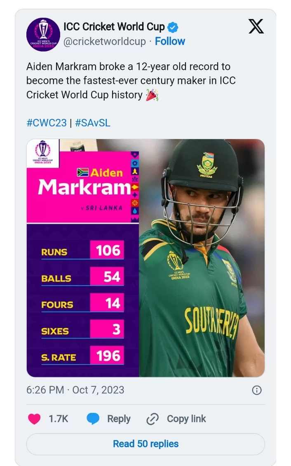This screenshot has width=291, height=466.
Task: Open Markram's helmeted player photo
Action: pyautogui.click(x=202, y=256)
